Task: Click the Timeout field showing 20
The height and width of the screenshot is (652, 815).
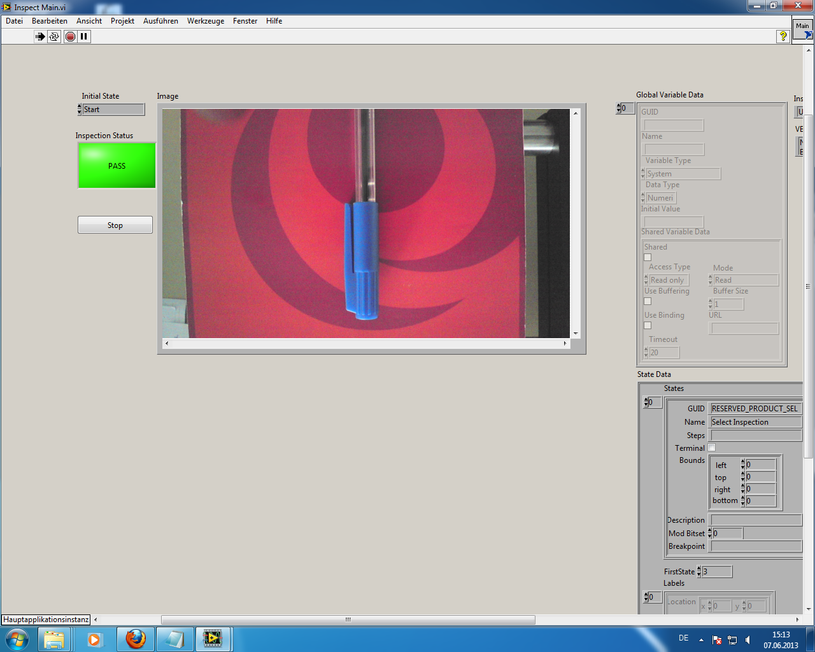Action: (x=664, y=353)
